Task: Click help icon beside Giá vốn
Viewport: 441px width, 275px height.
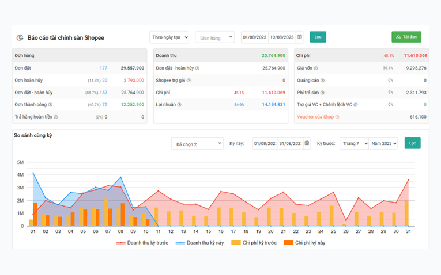Action: [316, 68]
